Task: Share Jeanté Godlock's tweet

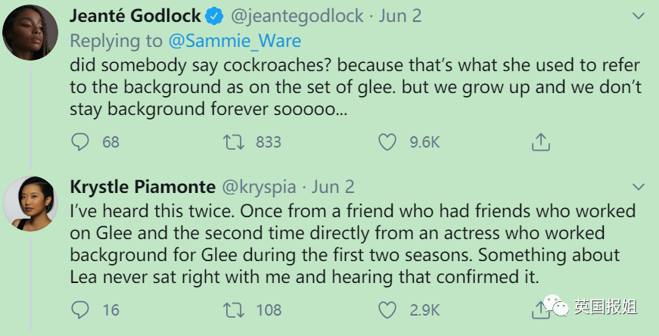Action: [540, 142]
